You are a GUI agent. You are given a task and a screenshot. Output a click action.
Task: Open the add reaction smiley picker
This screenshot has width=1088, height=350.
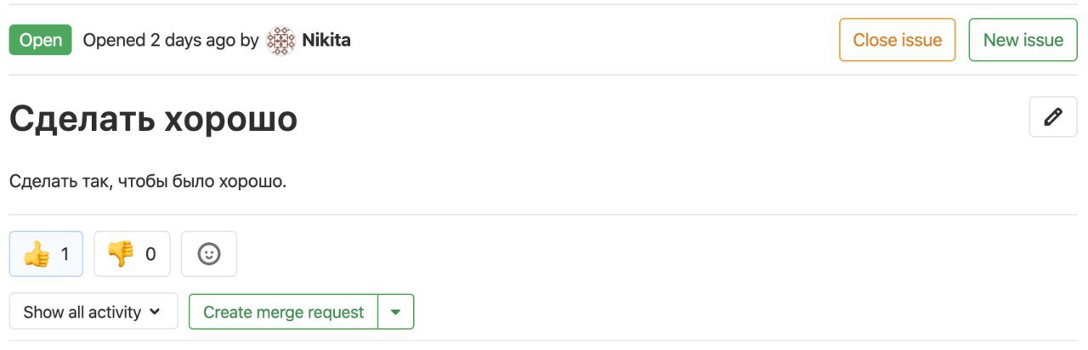[209, 254]
